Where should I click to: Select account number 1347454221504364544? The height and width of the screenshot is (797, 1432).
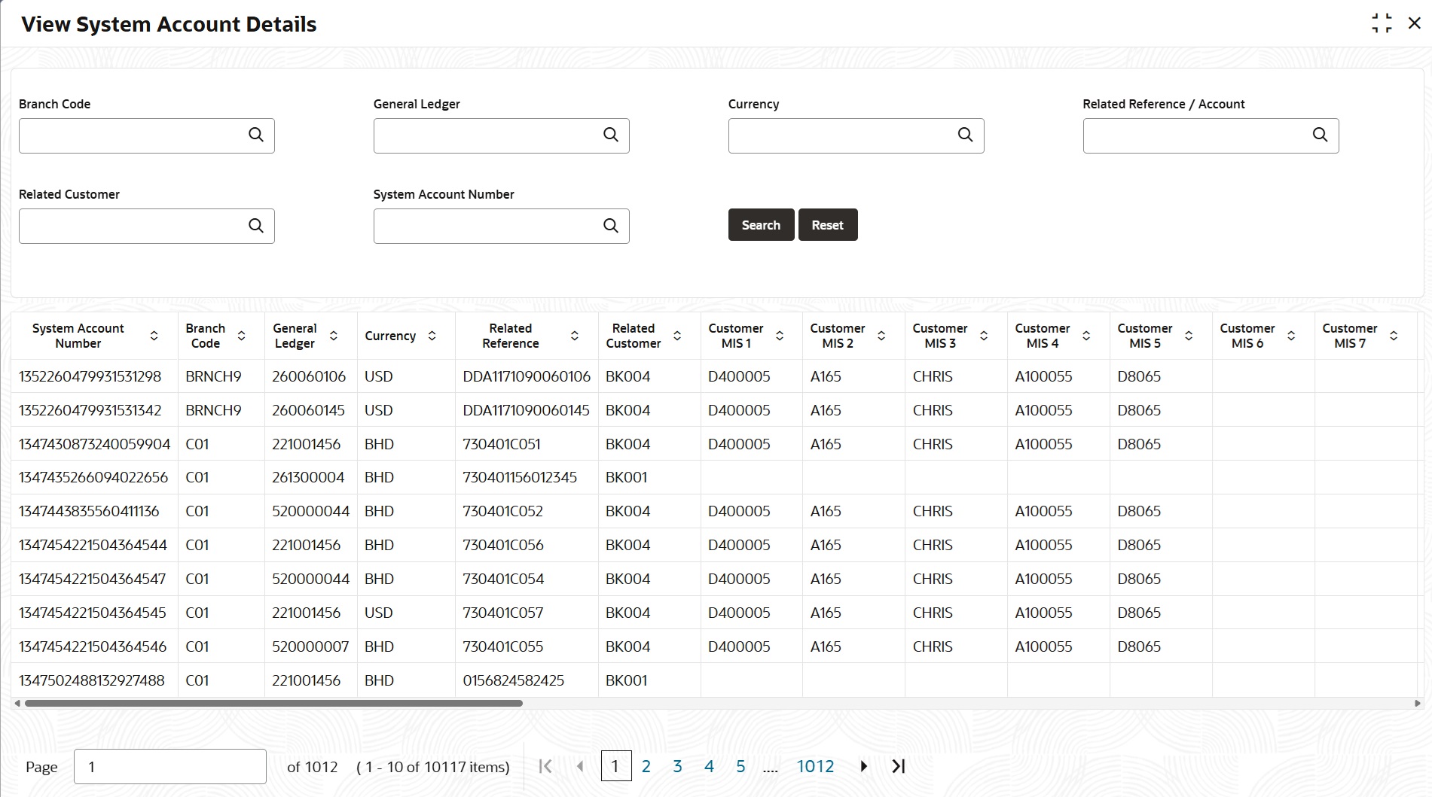click(x=93, y=545)
